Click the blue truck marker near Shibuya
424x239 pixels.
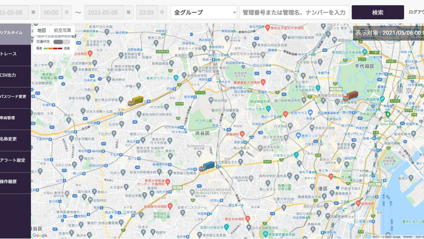point(207,166)
